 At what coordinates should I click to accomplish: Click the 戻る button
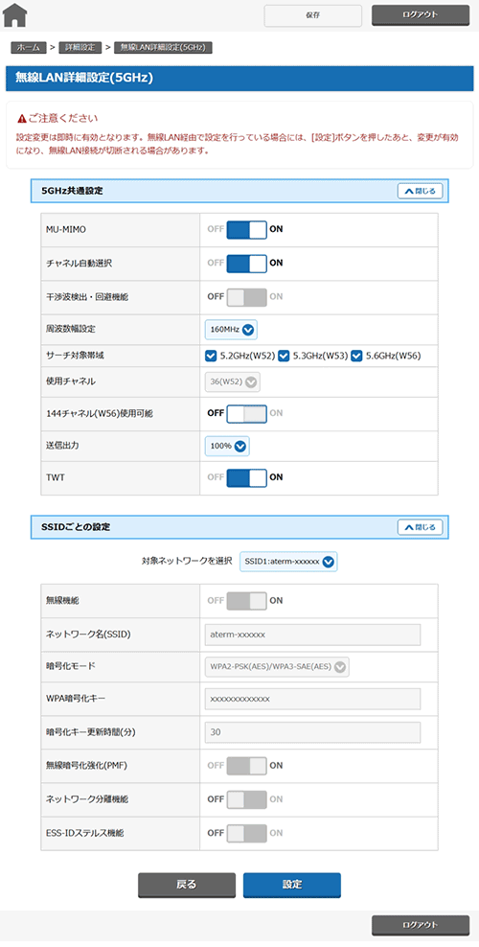click(x=187, y=885)
